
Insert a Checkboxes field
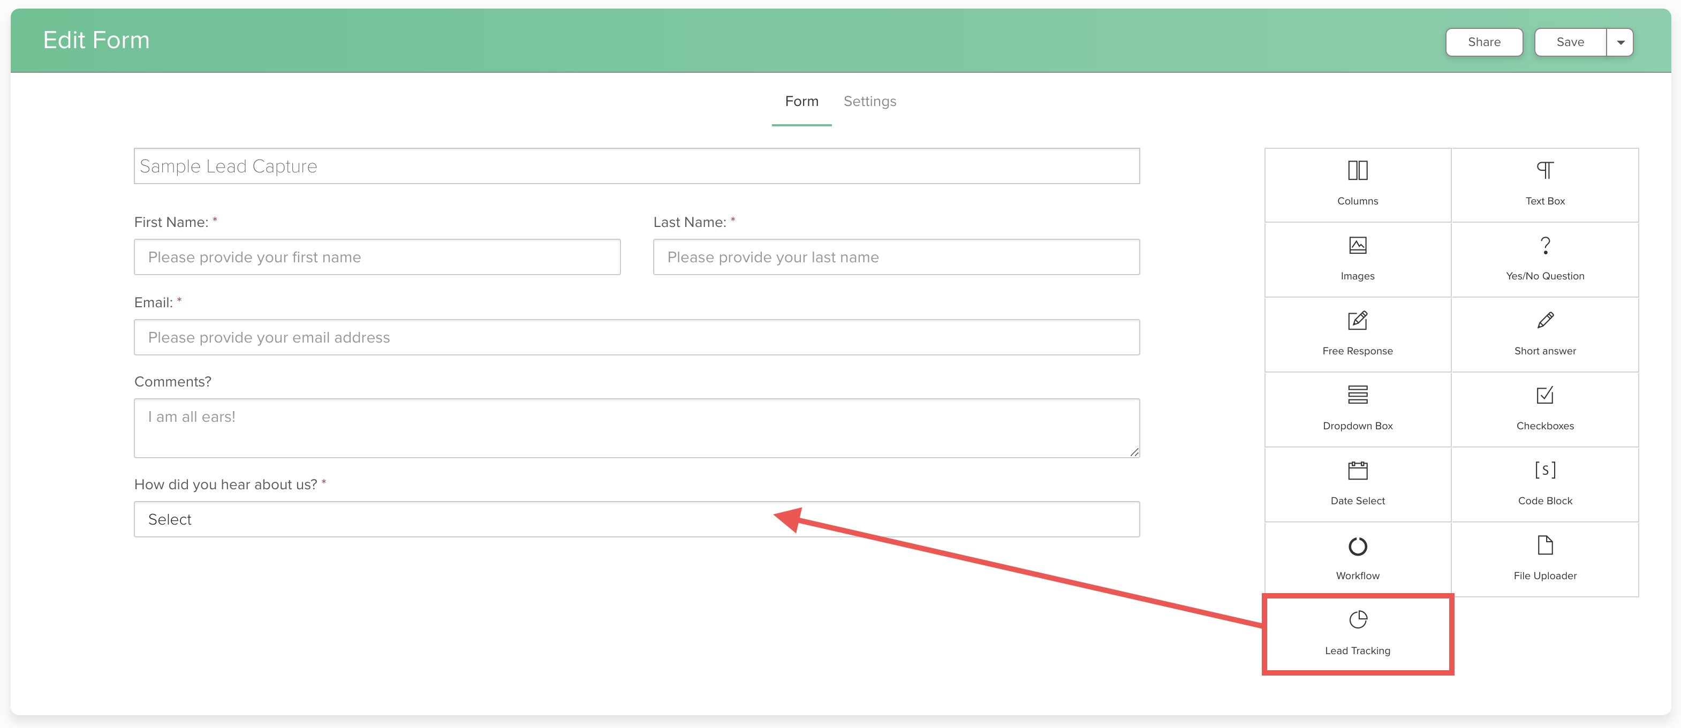pos(1544,409)
